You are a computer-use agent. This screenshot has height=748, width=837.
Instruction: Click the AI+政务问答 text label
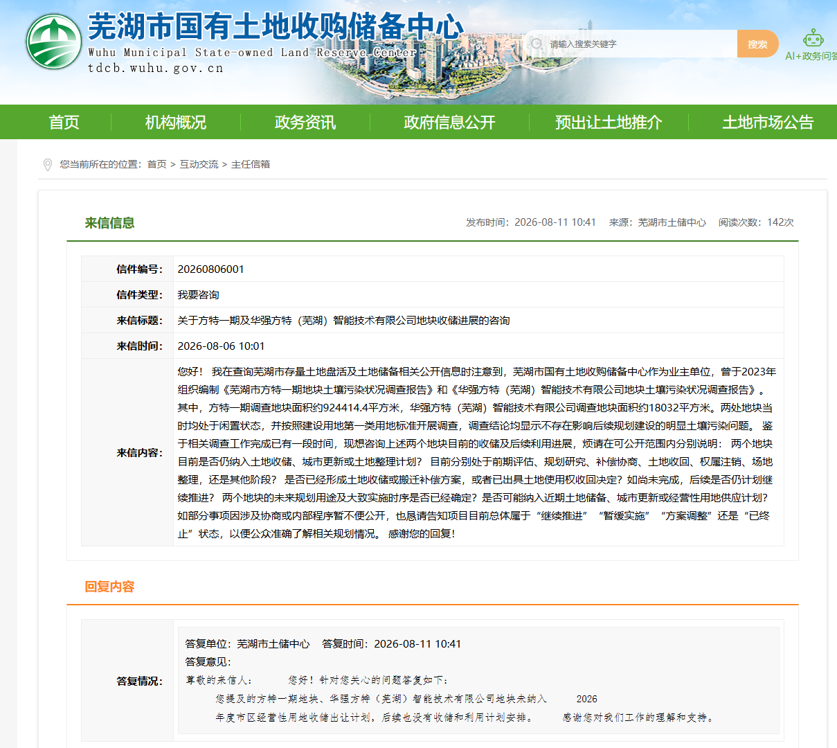[x=811, y=56]
